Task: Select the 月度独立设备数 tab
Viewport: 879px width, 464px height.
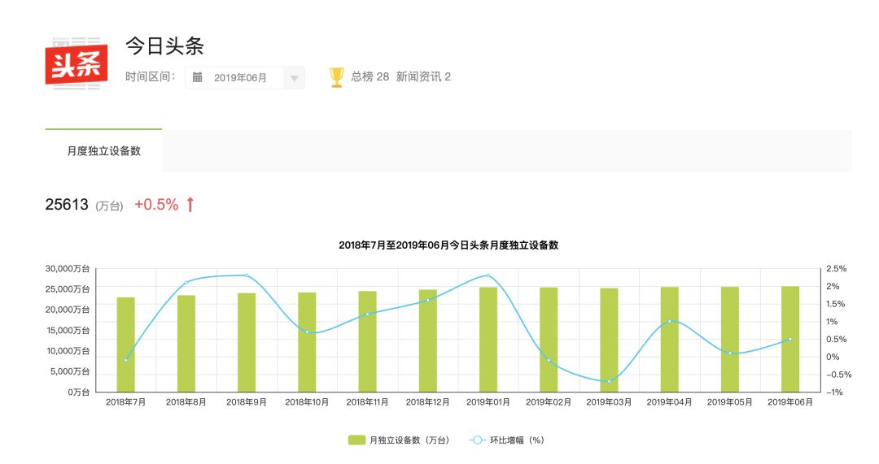Action: (103, 150)
